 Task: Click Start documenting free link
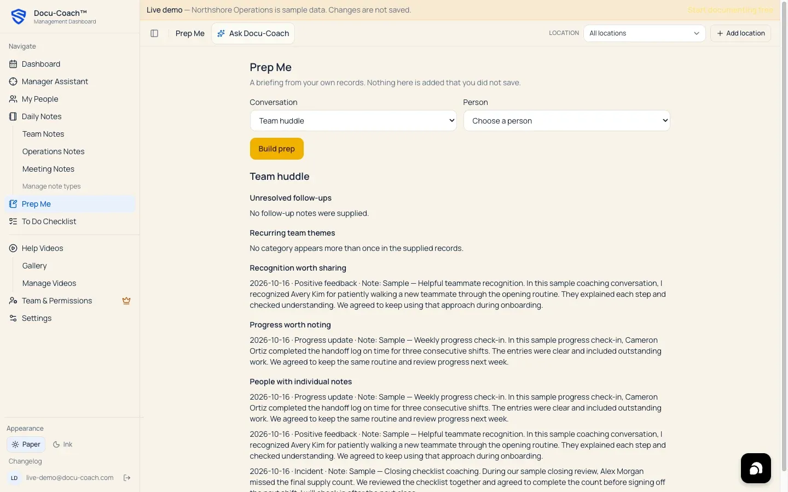coord(731,10)
